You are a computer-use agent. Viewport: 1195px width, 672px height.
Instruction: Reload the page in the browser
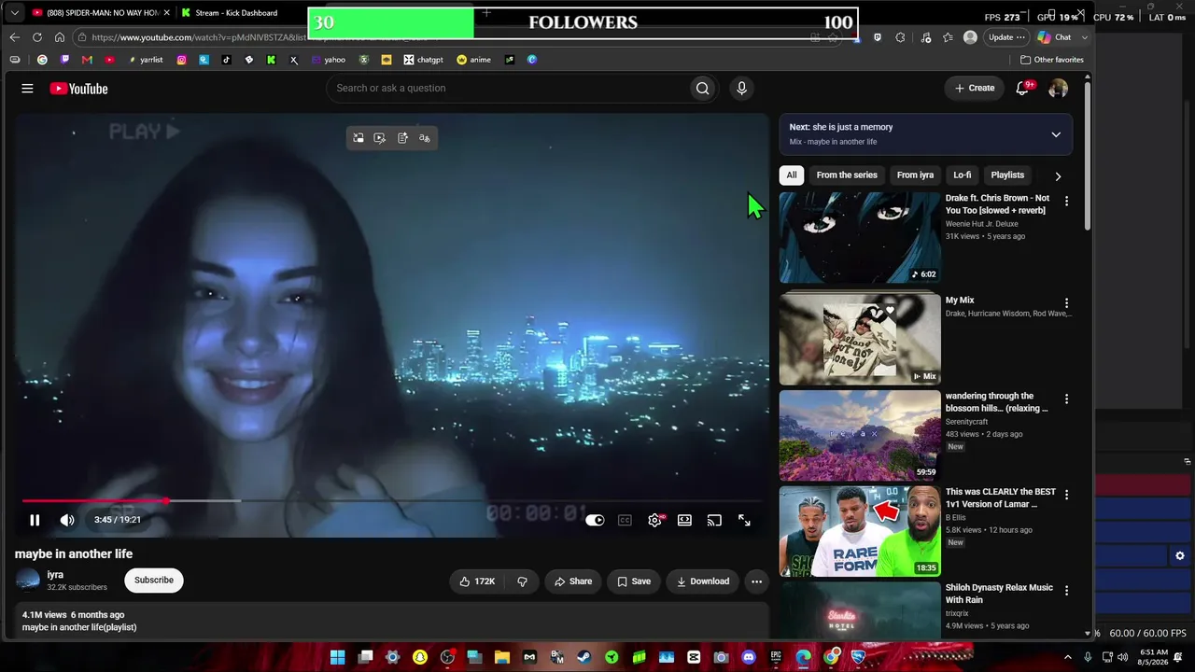point(37,37)
